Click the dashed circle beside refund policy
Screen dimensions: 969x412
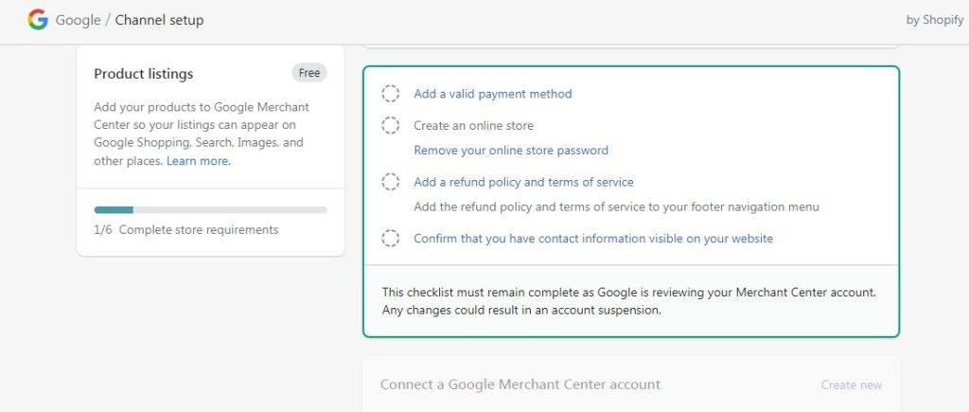tap(390, 182)
